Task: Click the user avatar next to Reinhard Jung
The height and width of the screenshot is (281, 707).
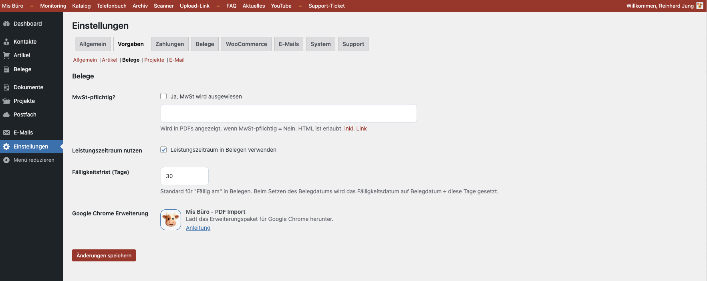Action: click(x=700, y=6)
